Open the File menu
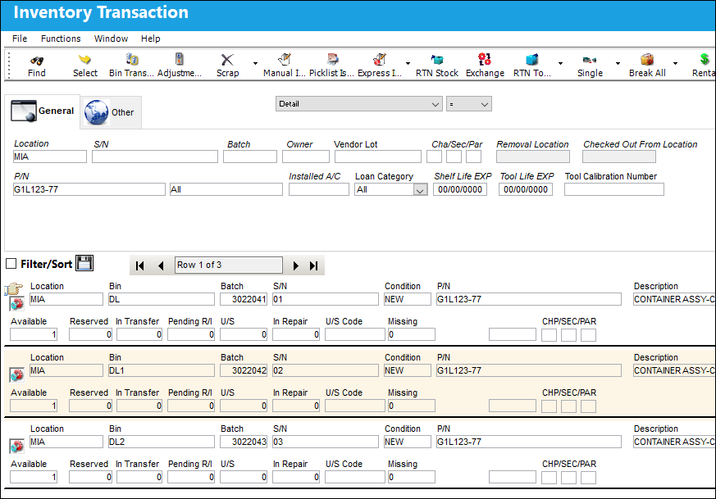The width and height of the screenshot is (716, 499). (x=20, y=39)
